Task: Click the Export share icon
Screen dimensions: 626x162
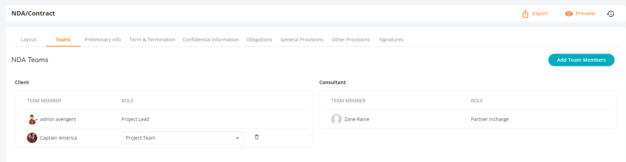Action: (x=525, y=14)
